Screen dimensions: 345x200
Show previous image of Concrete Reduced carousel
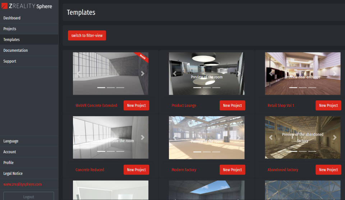click(x=79, y=137)
